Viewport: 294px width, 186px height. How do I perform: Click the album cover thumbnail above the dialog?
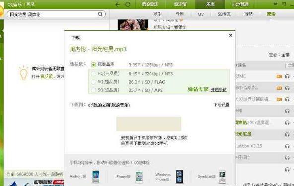133,25
